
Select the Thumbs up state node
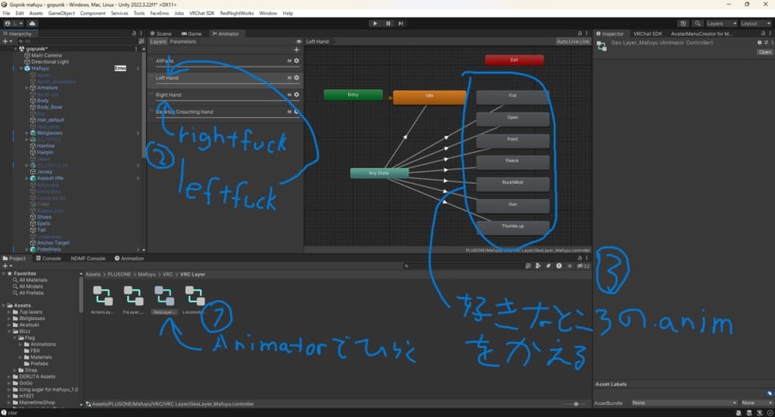click(x=512, y=227)
